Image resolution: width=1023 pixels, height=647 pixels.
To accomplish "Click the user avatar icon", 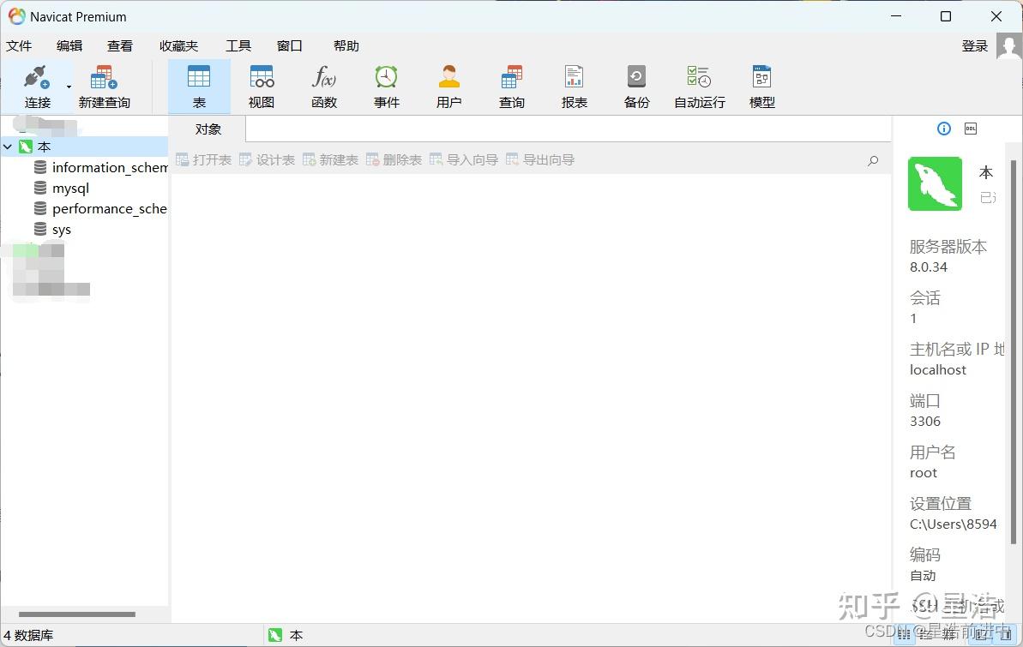I will pos(1008,46).
